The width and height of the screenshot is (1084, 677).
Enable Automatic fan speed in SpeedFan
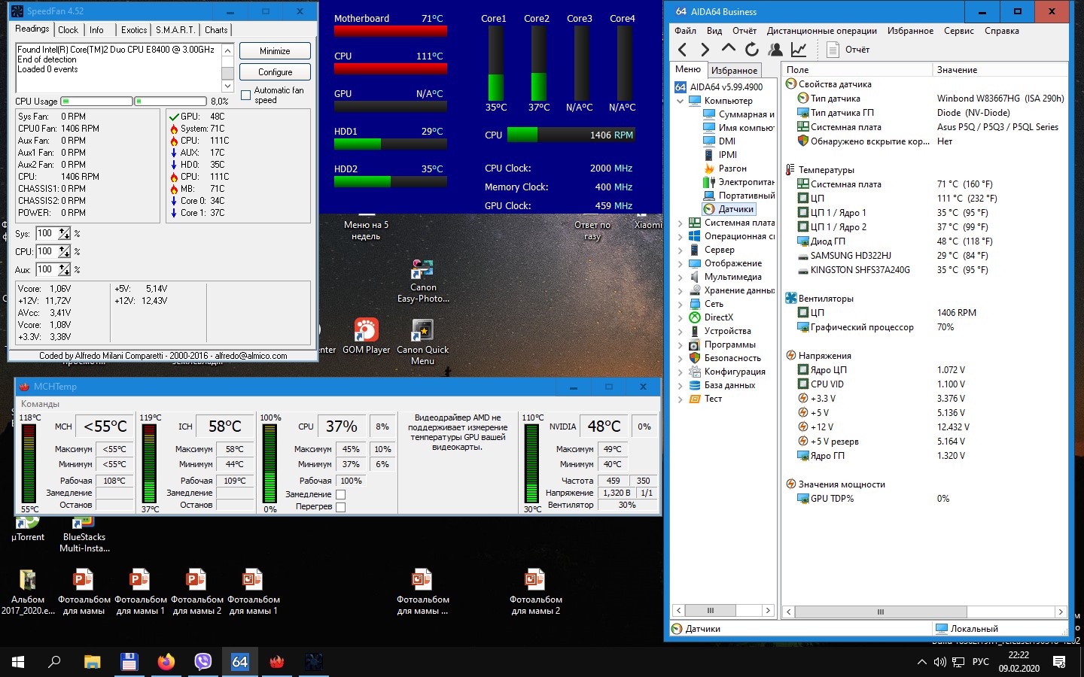pyautogui.click(x=245, y=96)
